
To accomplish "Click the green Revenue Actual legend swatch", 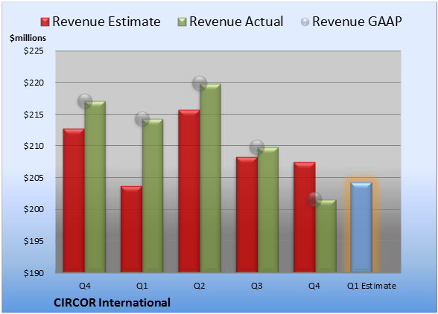I will (x=182, y=22).
